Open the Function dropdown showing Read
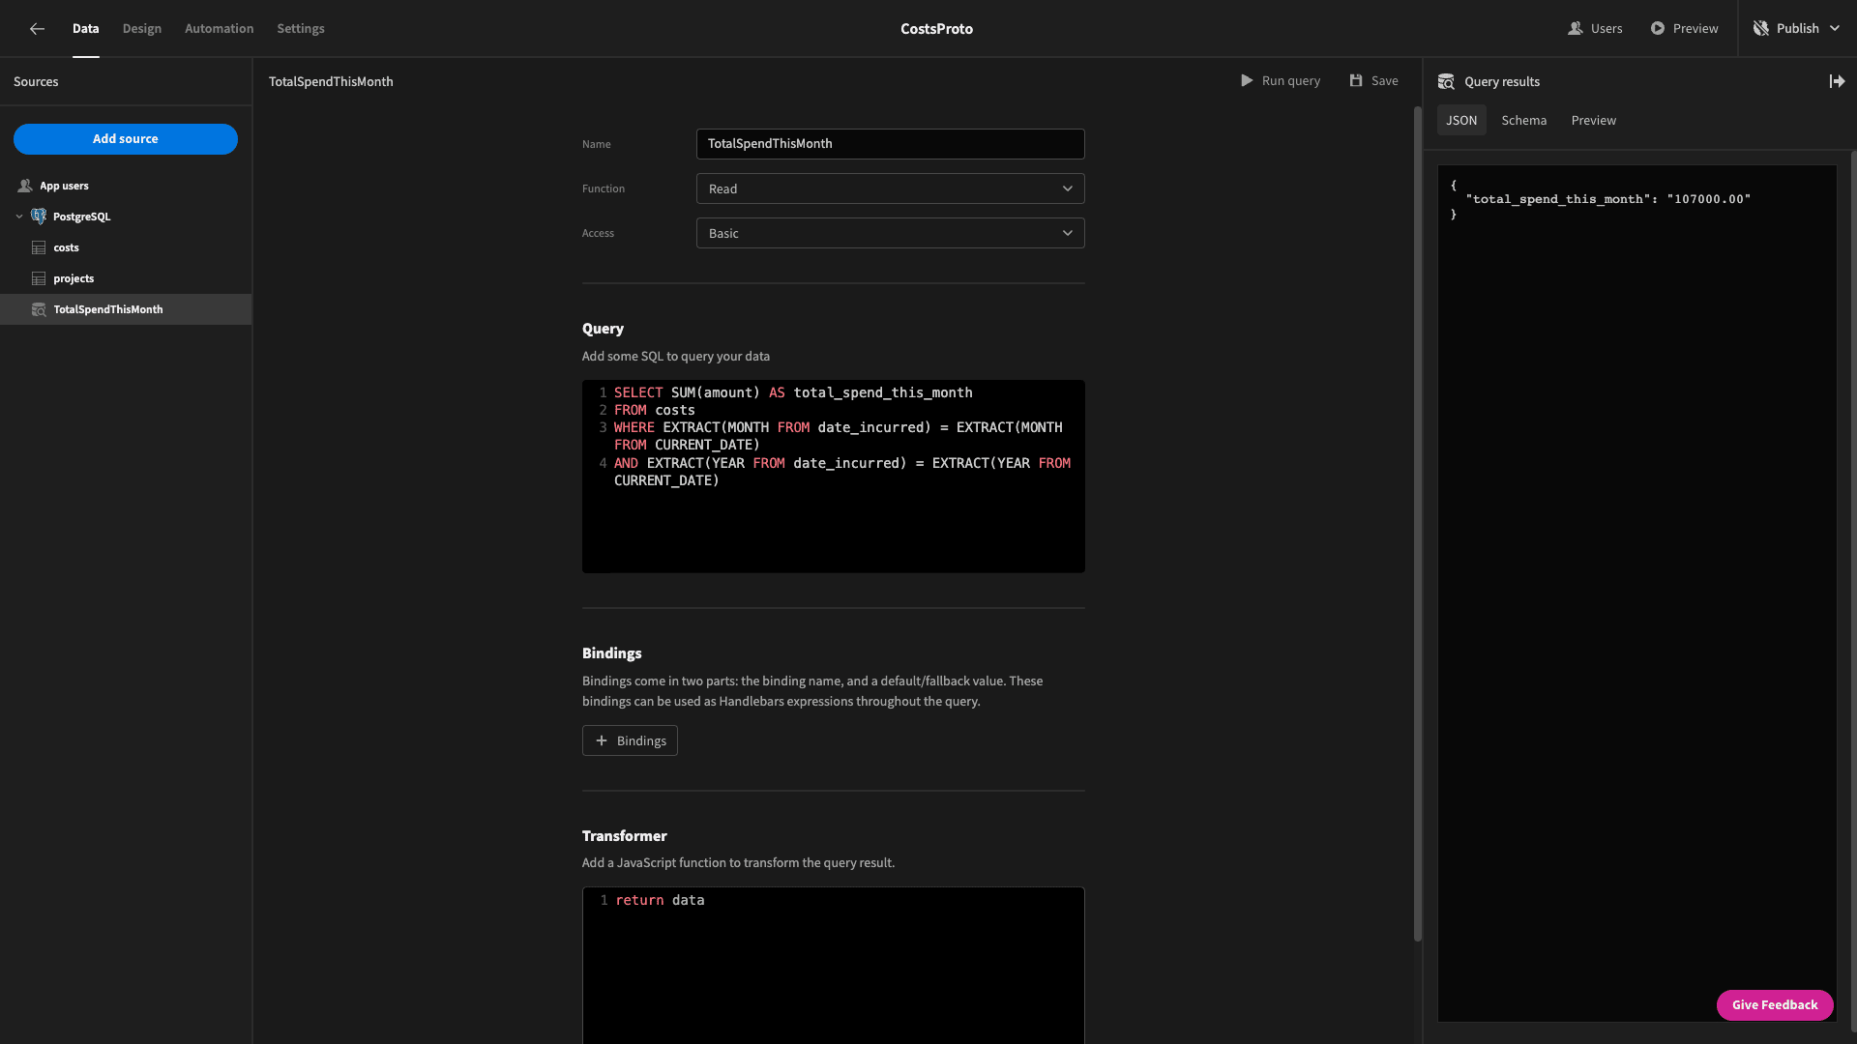The height and width of the screenshot is (1044, 1857). point(890,188)
